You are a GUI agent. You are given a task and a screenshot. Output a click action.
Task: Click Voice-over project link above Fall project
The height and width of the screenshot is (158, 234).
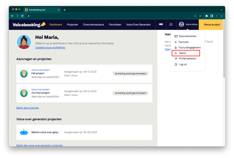click(41, 70)
